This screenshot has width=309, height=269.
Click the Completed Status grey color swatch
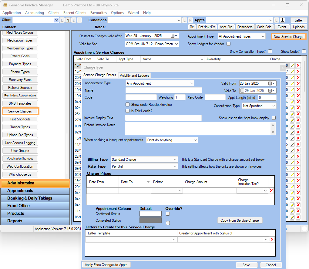tap(150, 220)
